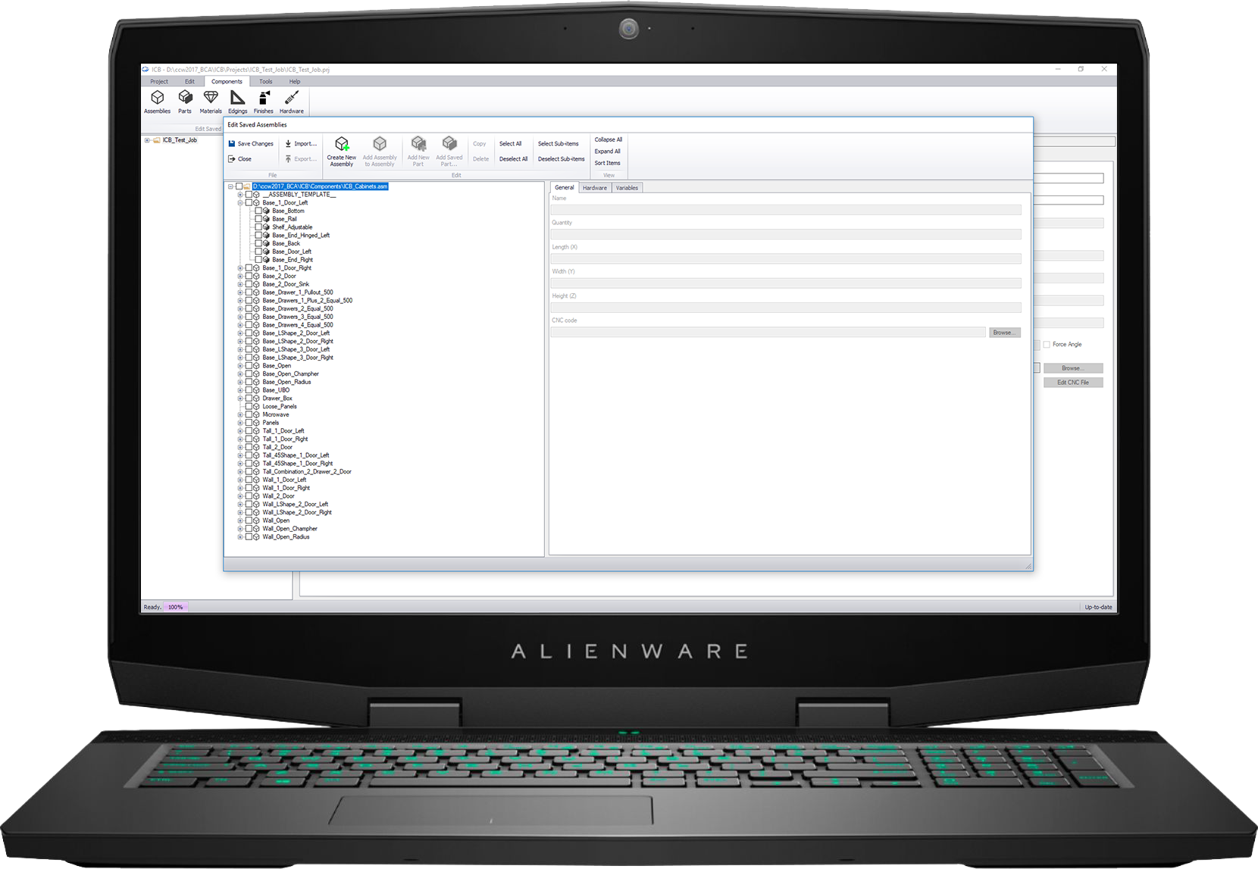Viewport: 1258px width, 869px height.
Task: Expand the Base_Open node
Action: [x=240, y=366]
